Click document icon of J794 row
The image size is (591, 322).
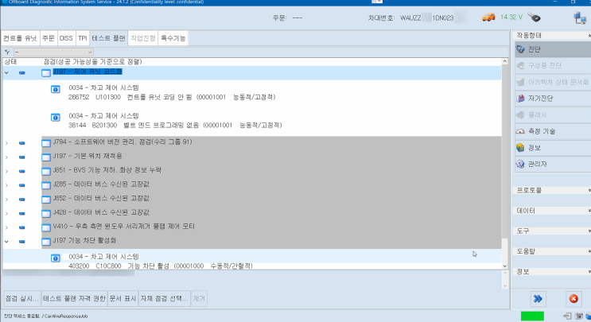click(46, 143)
